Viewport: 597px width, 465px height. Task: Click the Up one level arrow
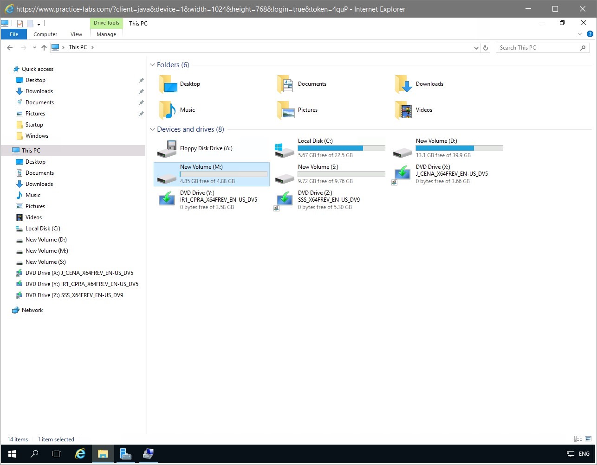coord(44,48)
